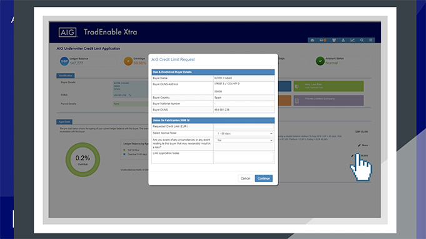Open the line chart reports icon
426x239 pixels.
352,40
